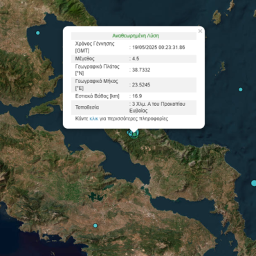Click the longitude value 23.5245

pos(141,85)
